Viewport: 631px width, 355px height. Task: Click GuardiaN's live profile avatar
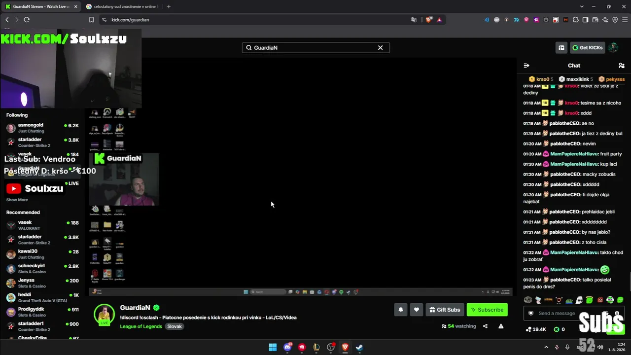[104, 315]
